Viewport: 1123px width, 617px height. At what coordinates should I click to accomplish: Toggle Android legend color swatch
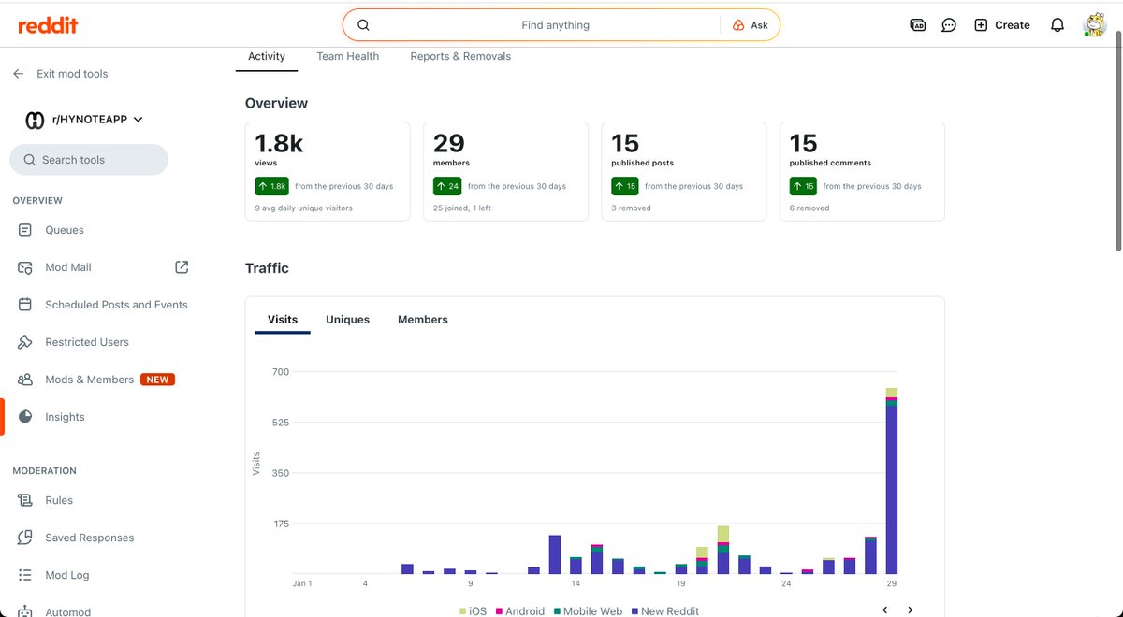pyautogui.click(x=500, y=611)
